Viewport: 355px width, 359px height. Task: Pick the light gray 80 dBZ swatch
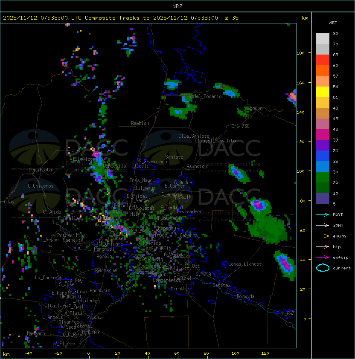[323, 38]
